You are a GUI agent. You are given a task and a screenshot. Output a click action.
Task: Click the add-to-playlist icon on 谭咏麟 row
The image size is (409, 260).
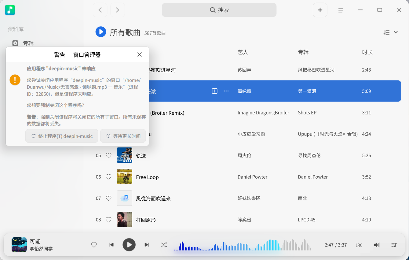click(215, 91)
